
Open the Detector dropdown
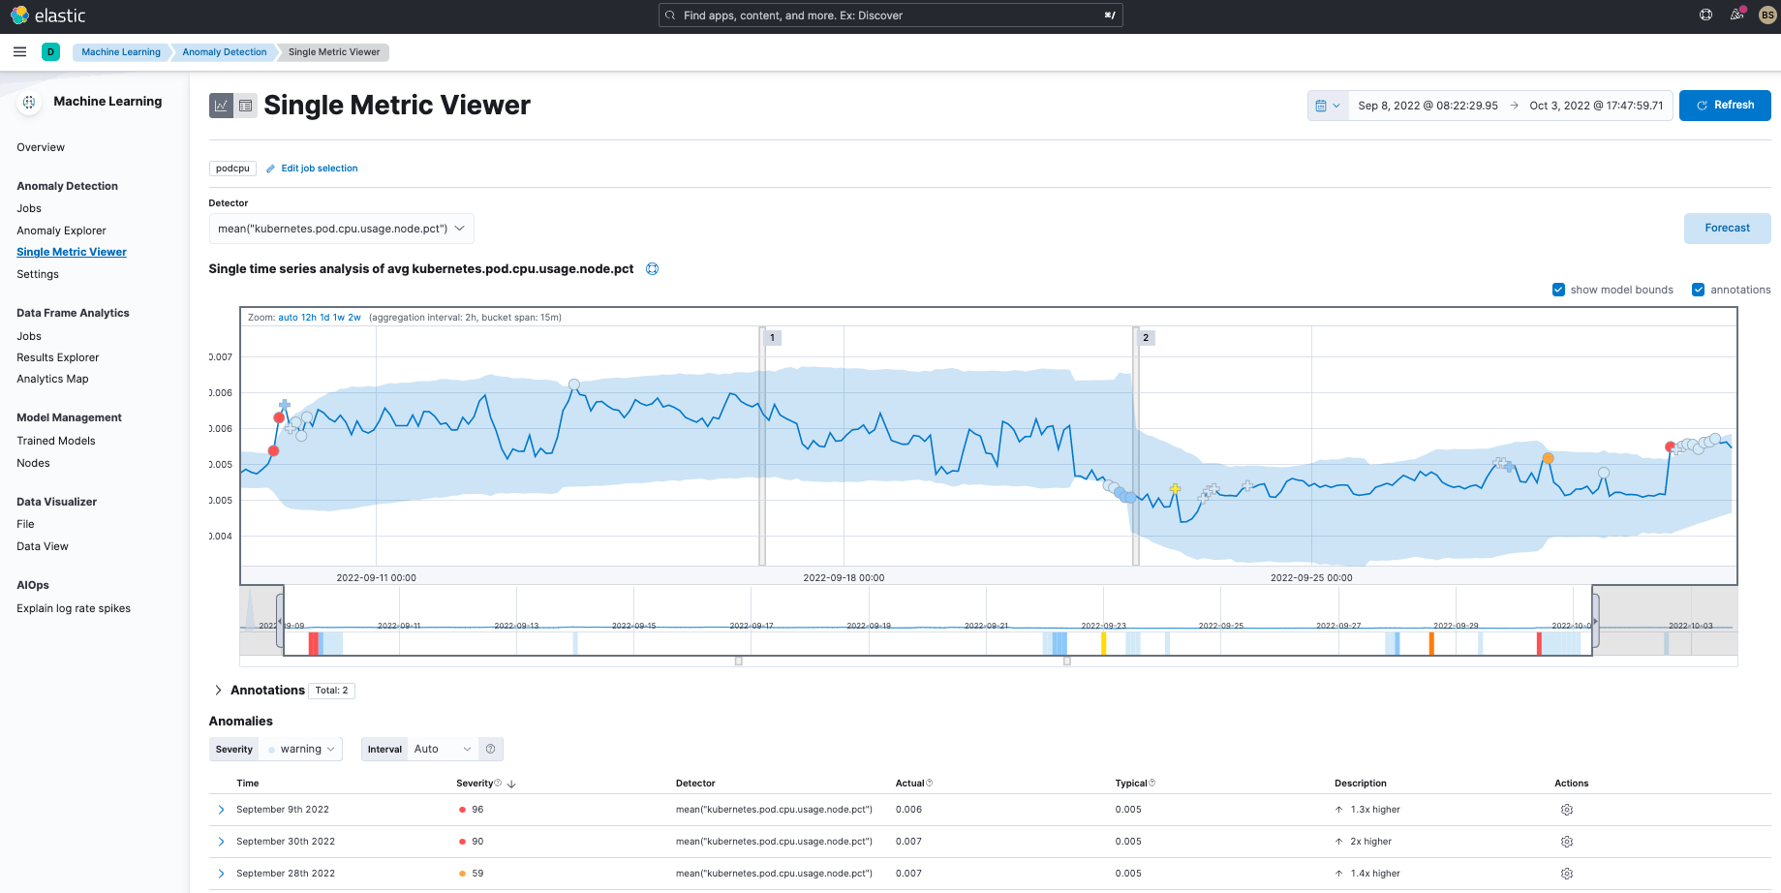341,229
